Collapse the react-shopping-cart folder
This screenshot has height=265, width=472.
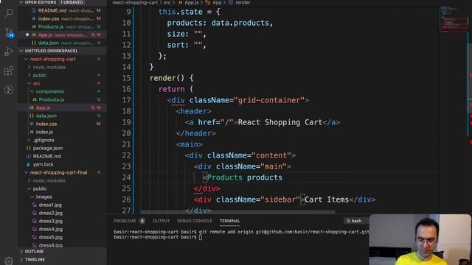coord(27,59)
